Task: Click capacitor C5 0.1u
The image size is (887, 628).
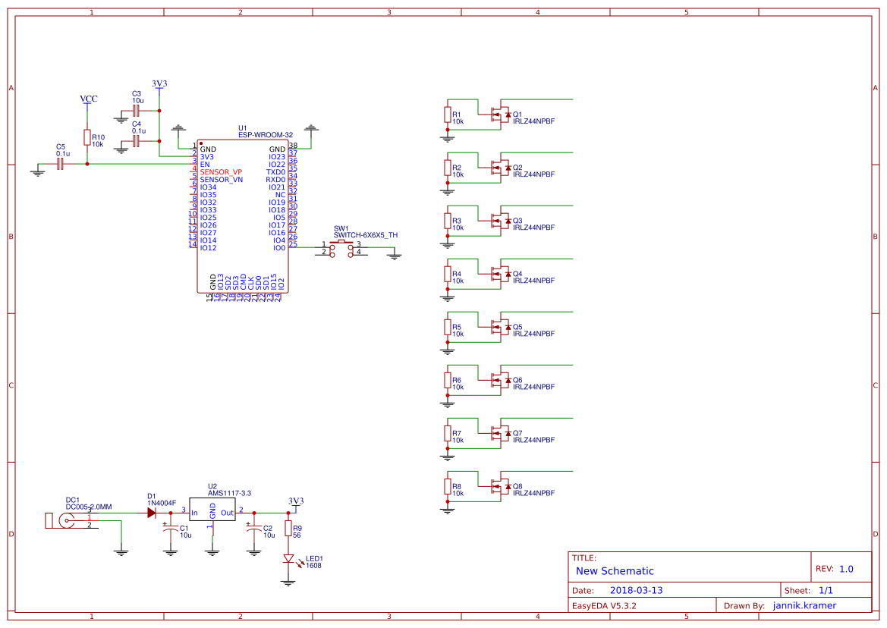Action: pyautogui.click(x=61, y=163)
